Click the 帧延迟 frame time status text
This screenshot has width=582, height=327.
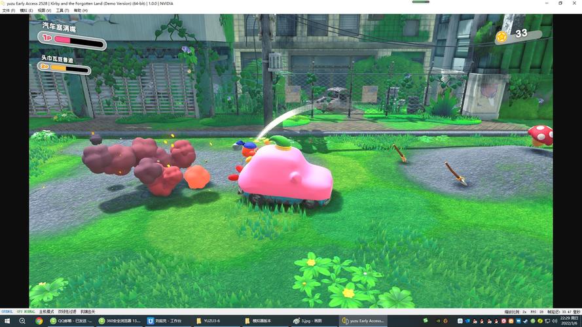tap(564, 312)
